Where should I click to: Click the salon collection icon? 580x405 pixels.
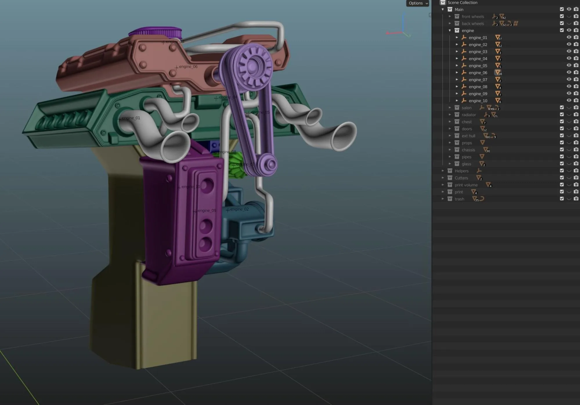457,108
